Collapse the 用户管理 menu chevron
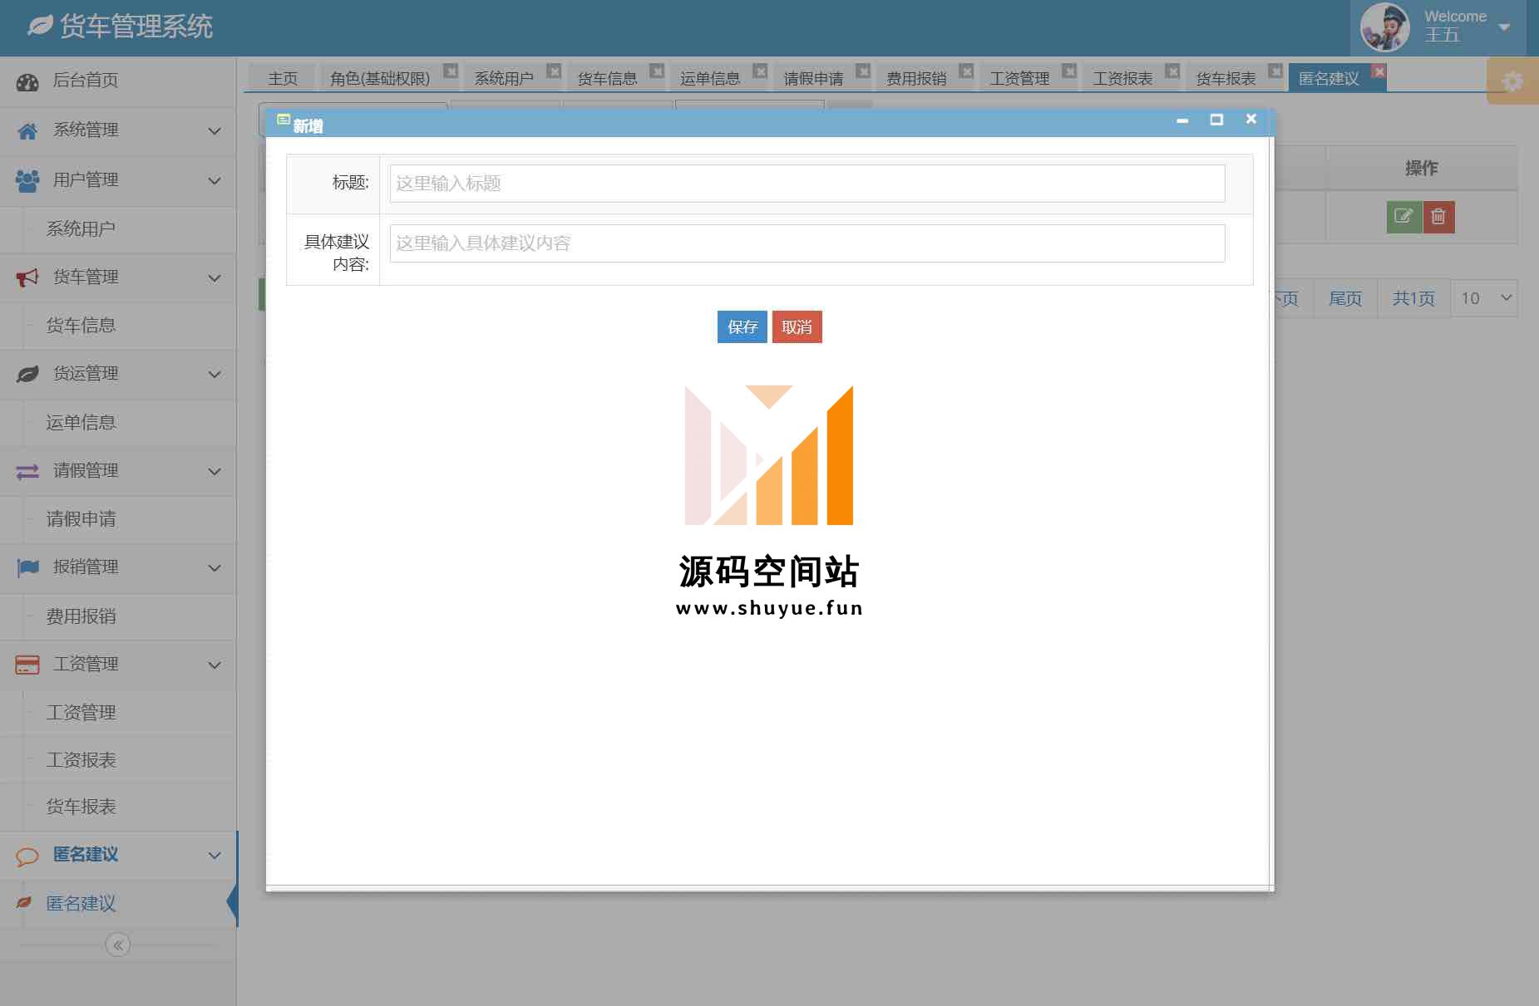Viewport: 1539px width, 1006px height. pos(215,181)
